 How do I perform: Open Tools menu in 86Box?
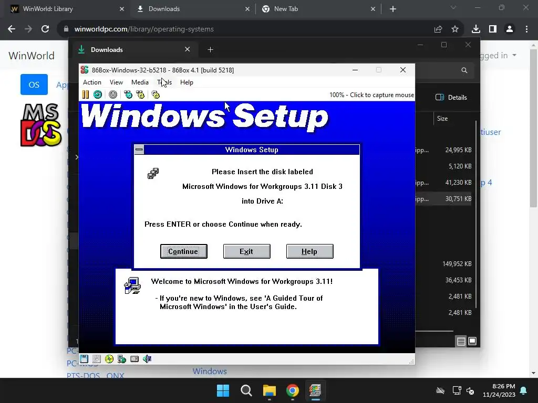164,82
